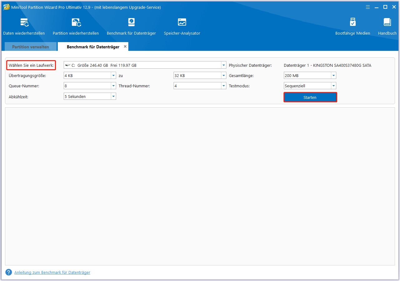Click the blue help question-mark icon
The width and height of the screenshot is (400, 281).
pos(9,272)
